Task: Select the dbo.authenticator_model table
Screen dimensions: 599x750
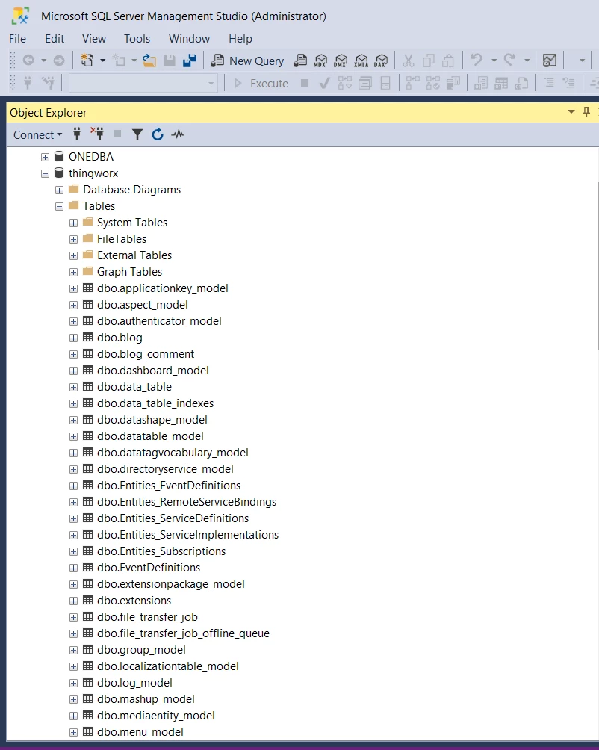Action: point(159,321)
